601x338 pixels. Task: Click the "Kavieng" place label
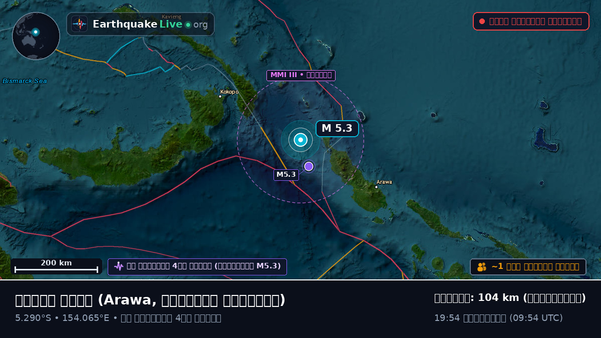click(x=171, y=17)
